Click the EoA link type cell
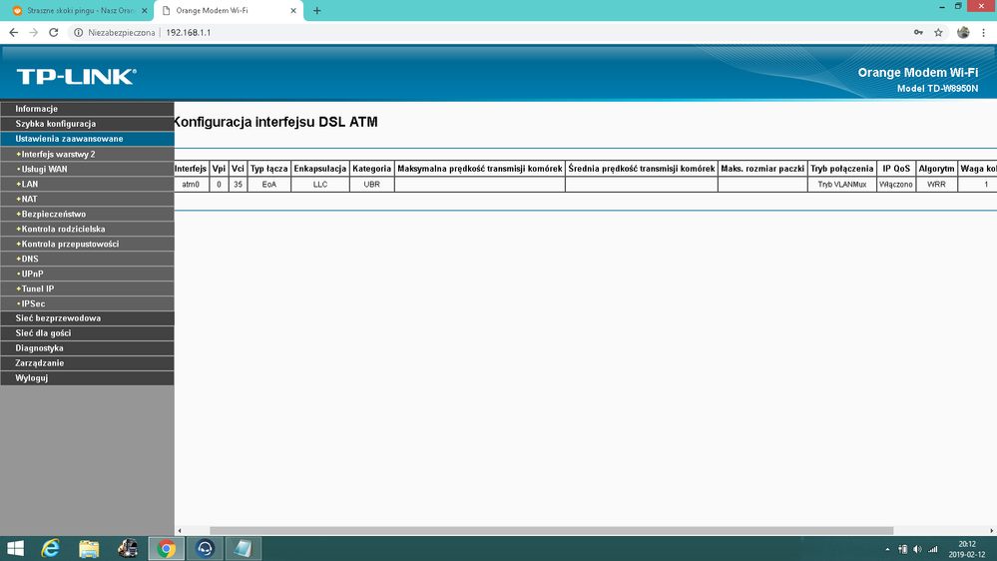997x561 pixels. [269, 185]
